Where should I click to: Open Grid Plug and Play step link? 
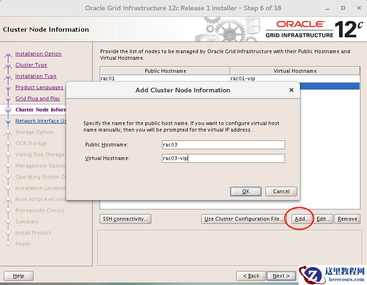38,98
